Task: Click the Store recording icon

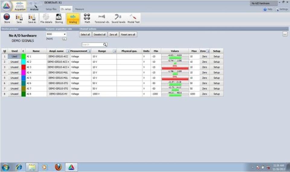Action: [7, 18]
